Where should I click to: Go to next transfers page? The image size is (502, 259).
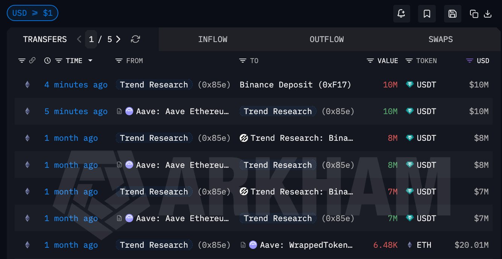tap(118, 39)
